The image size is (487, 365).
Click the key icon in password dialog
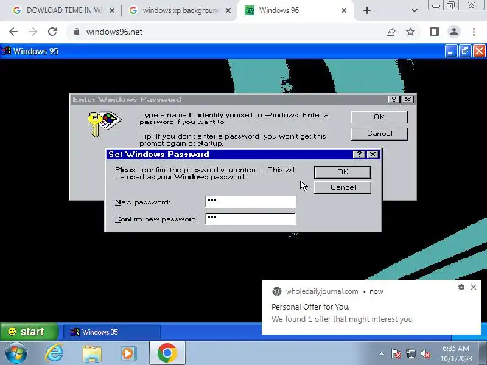click(104, 123)
